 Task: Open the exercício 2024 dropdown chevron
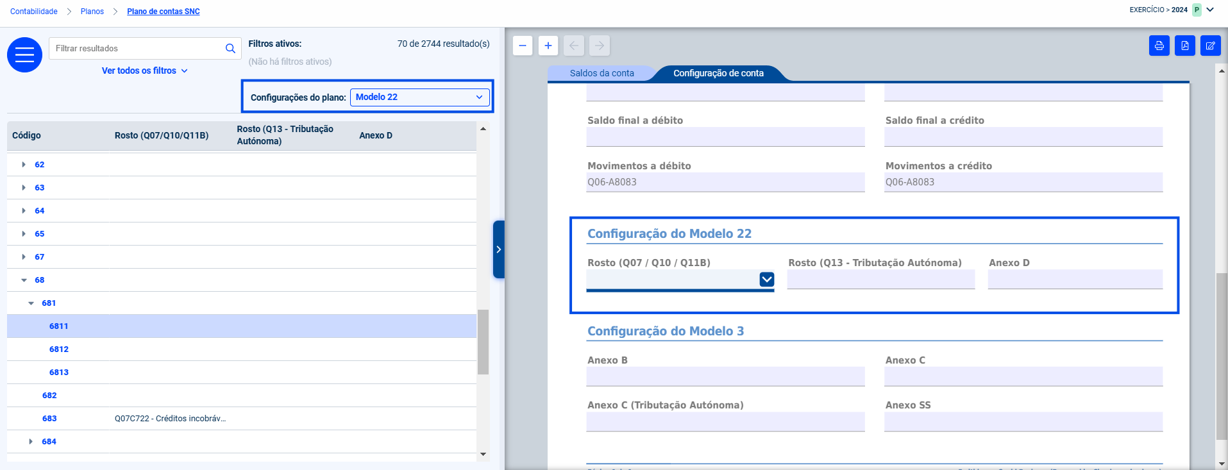(1210, 10)
